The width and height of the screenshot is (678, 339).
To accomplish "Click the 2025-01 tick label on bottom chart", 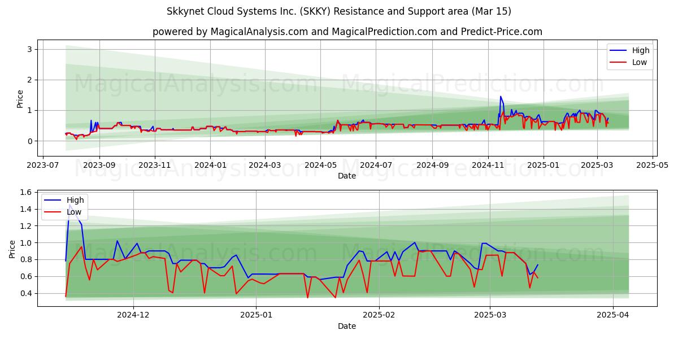I will click(257, 316).
